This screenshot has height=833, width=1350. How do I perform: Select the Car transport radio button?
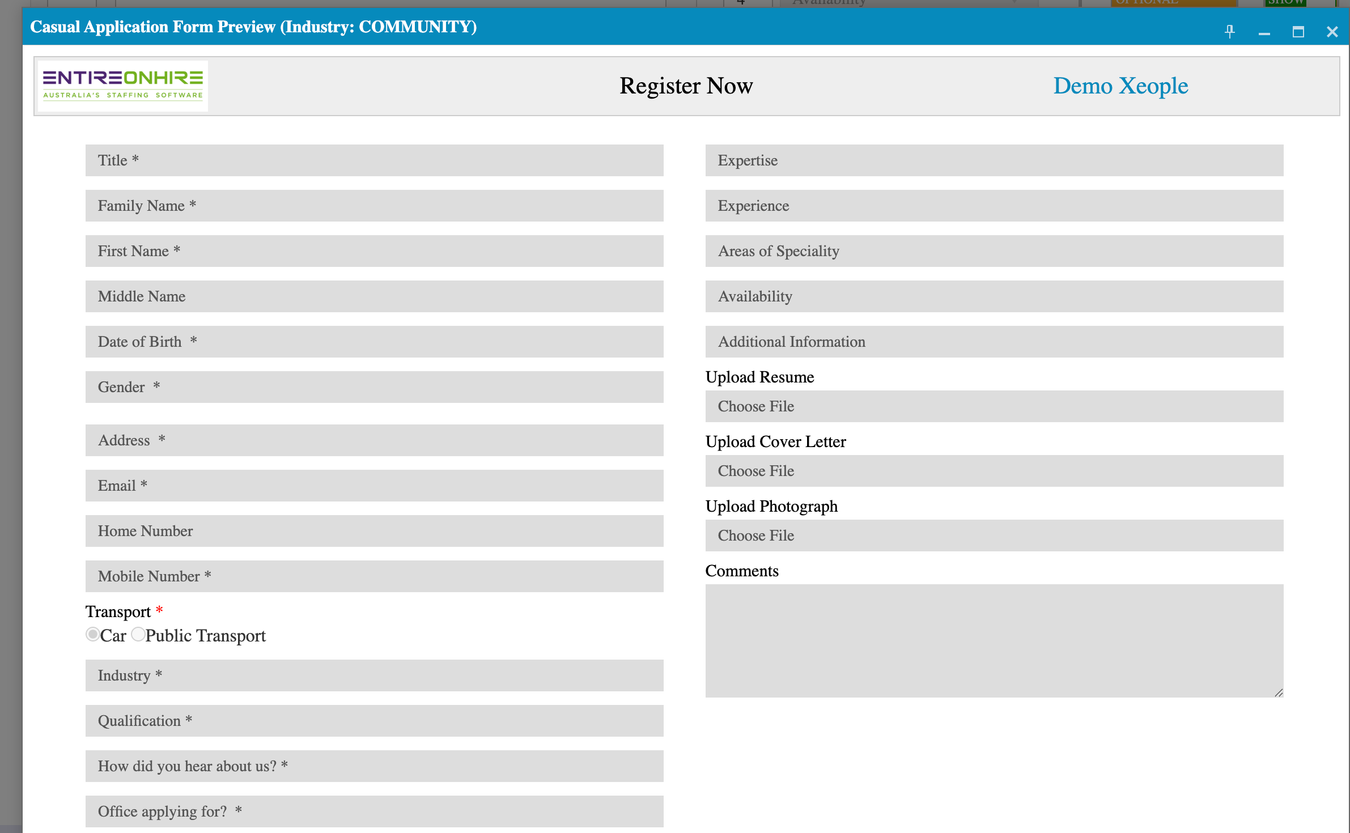click(x=92, y=634)
